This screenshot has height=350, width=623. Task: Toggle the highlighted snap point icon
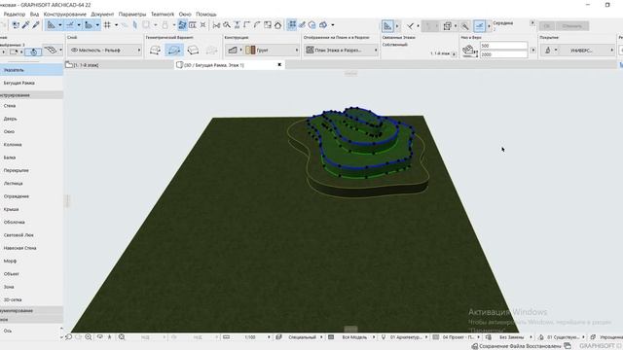[480, 26]
